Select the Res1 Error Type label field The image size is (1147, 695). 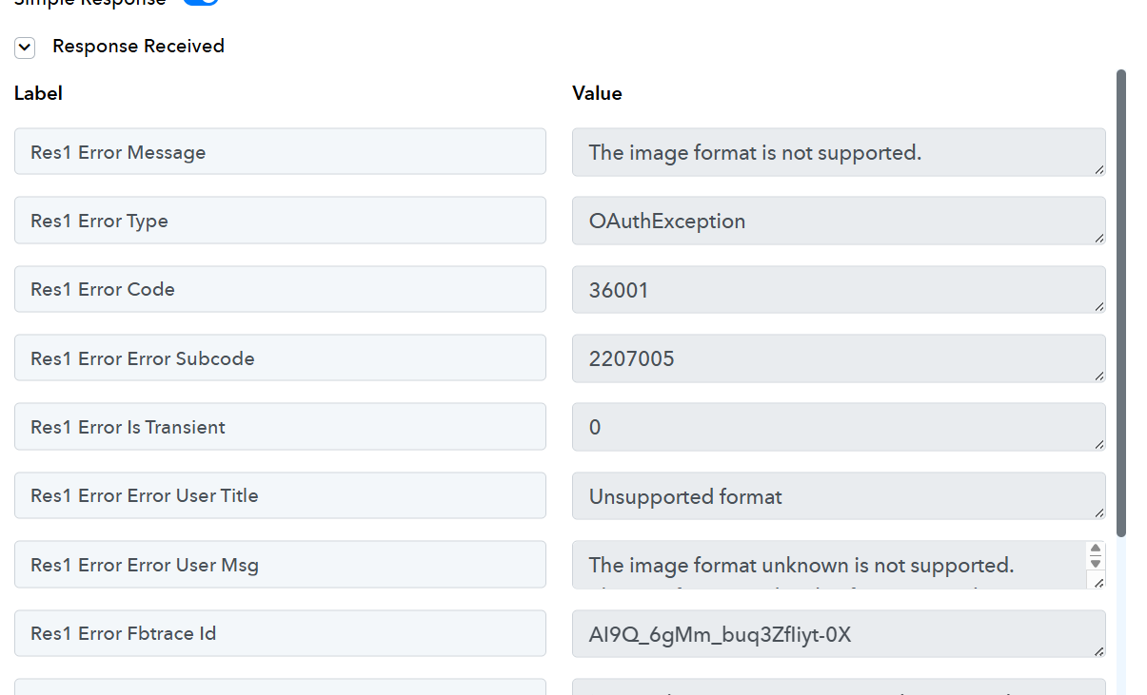click(x=280, y=221)
